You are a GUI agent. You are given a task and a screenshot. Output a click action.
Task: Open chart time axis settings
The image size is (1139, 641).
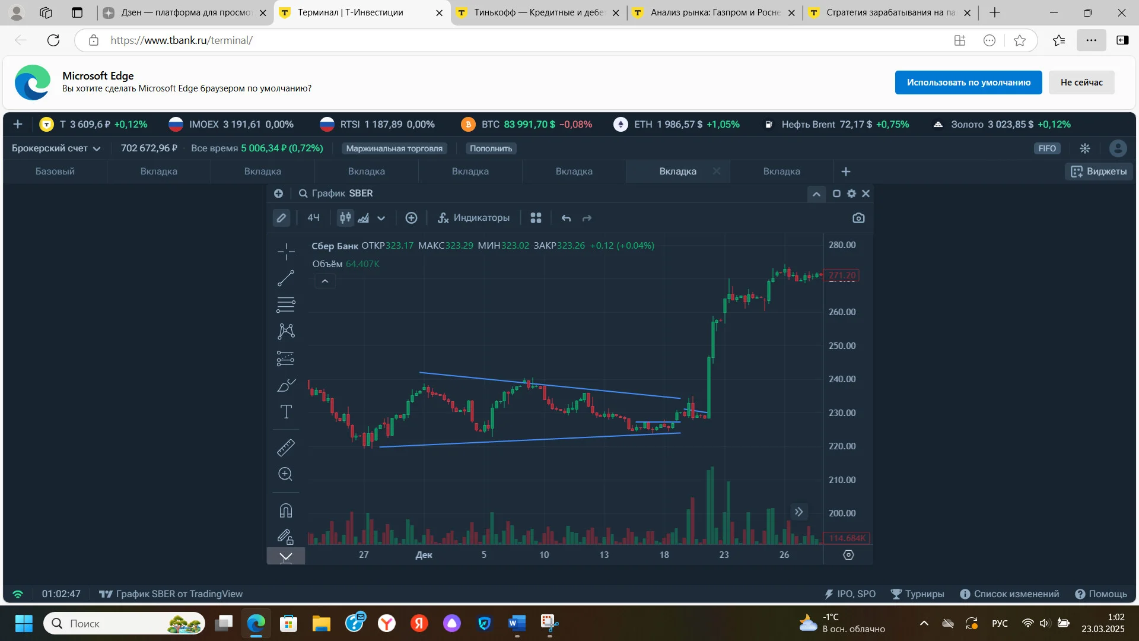pos(848,555)
